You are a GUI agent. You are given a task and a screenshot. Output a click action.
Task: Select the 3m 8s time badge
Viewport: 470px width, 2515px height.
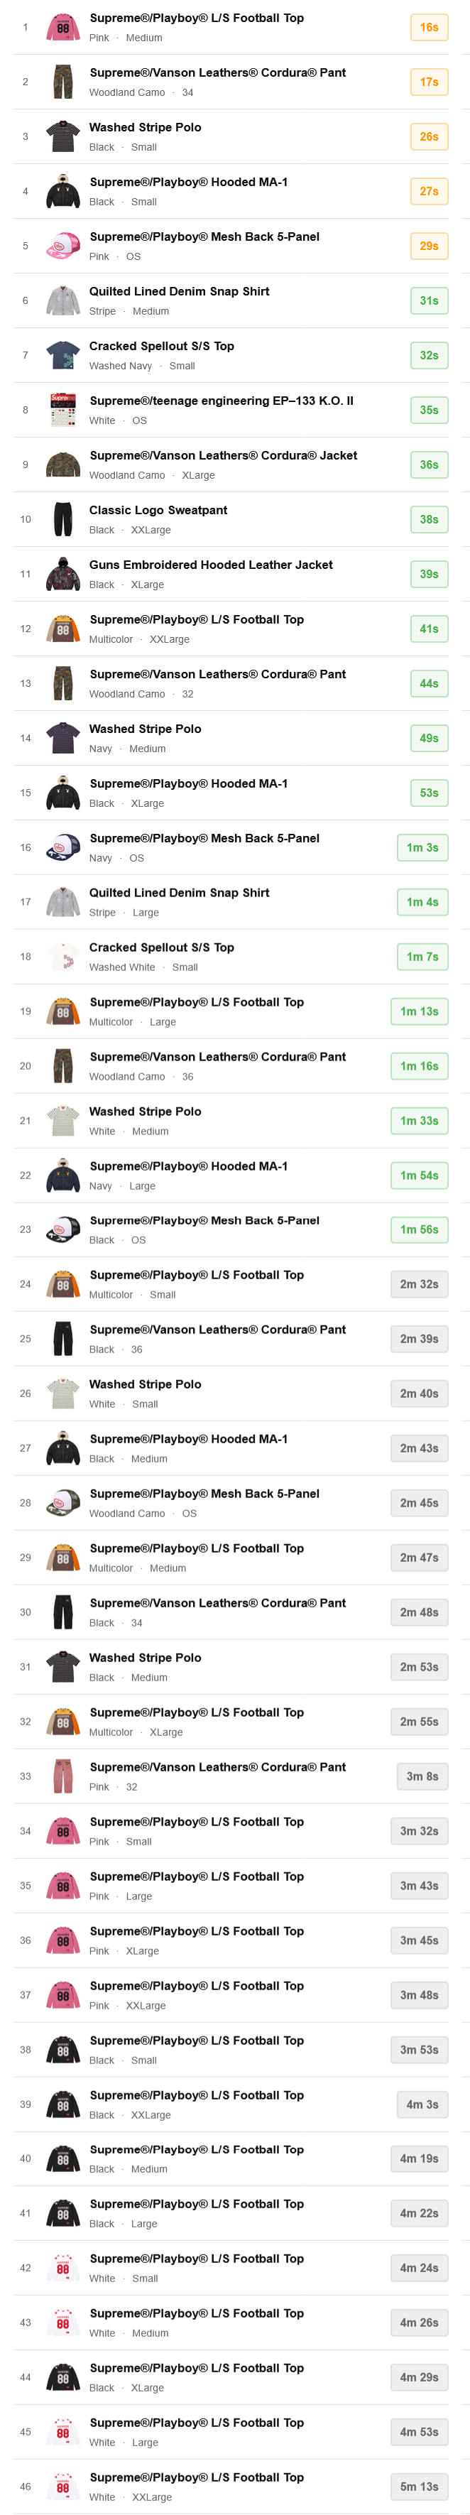(x=422, y=1776)
